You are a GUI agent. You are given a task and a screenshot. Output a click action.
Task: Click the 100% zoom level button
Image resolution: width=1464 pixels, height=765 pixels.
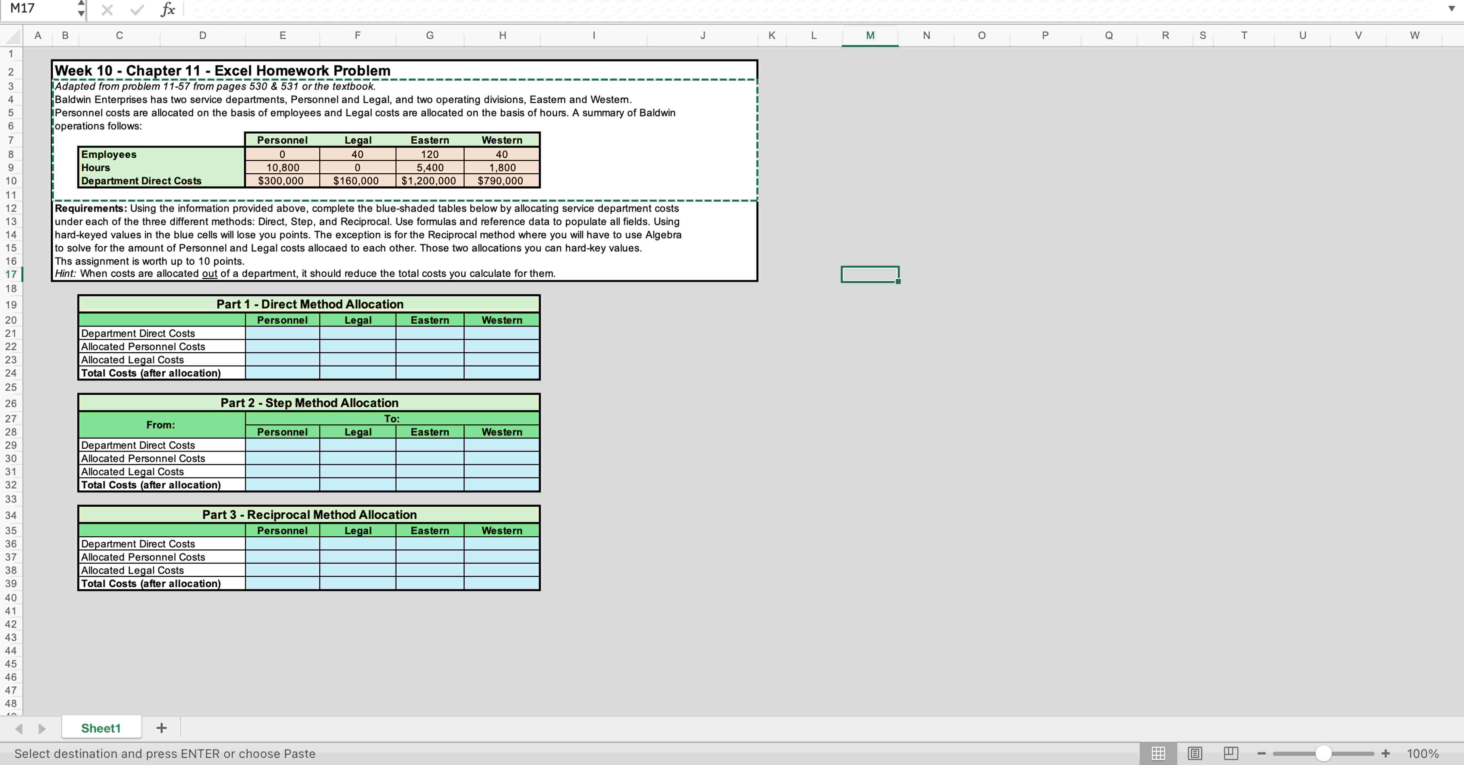click(x=1423, y=754)
